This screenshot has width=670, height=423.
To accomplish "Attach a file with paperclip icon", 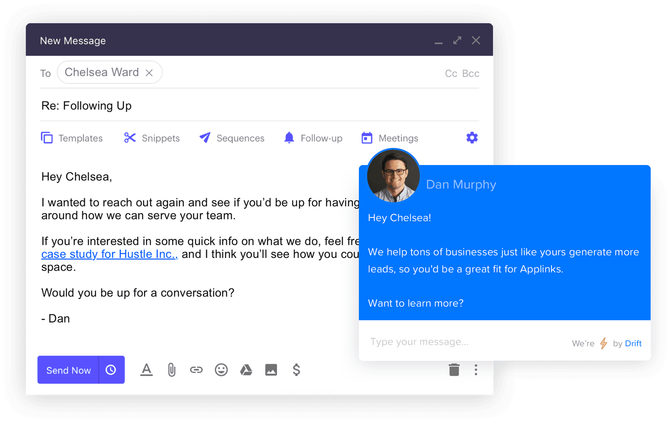I will (x=171, y=370).
